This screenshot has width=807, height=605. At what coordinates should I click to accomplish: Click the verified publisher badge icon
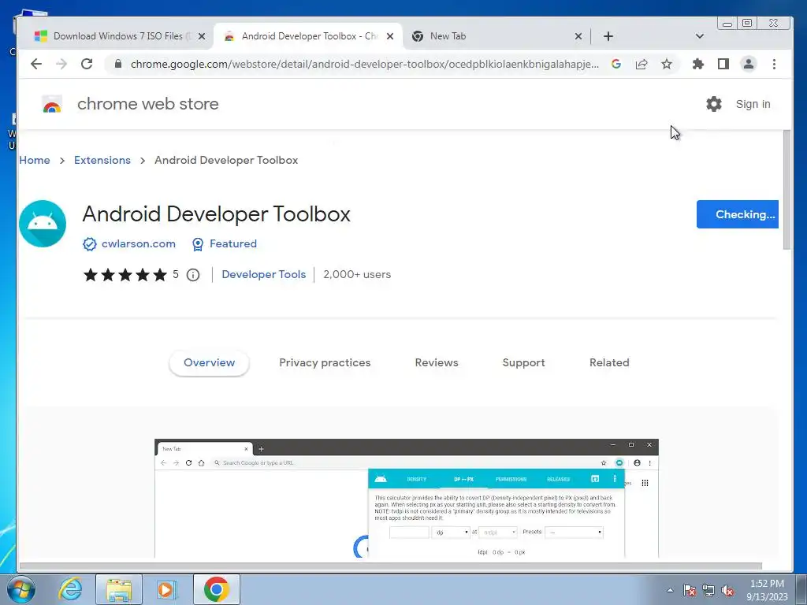90,244
